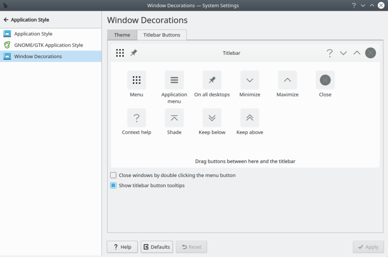This screenshot has width=388, height=257.
Task: Click the Context help question mark icon
Action: click(136, 118)
